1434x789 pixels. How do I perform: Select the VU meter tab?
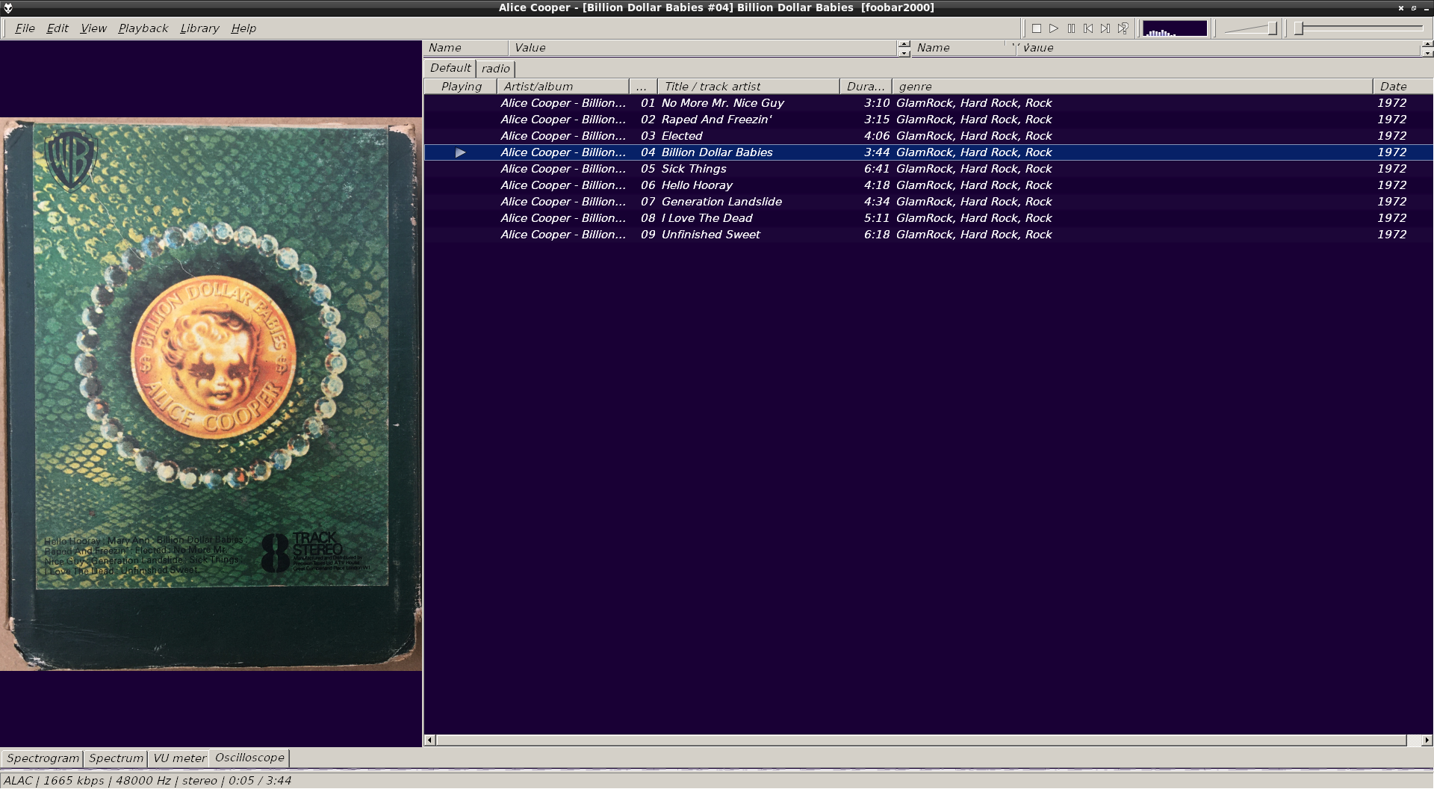[x=179, y=758]
